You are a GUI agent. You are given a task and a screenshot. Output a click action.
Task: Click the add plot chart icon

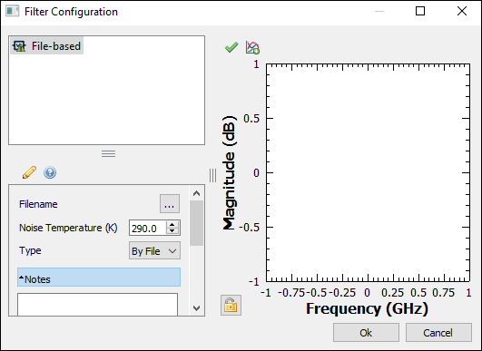point(252,47)
